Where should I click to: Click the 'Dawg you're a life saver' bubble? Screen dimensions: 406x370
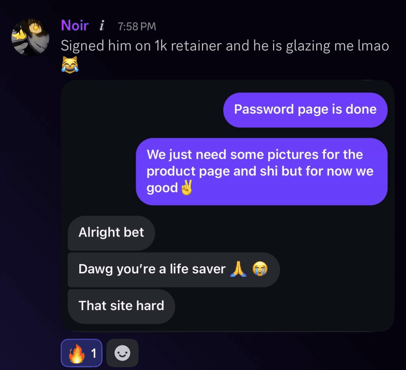174,270
